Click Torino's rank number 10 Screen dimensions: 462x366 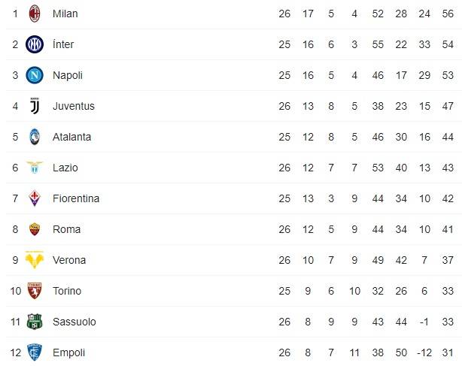tap(14, 291)
